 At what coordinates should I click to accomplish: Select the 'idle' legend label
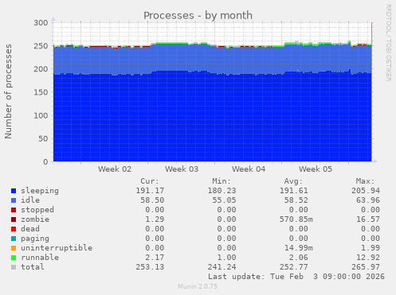click(x=30, y=200)
